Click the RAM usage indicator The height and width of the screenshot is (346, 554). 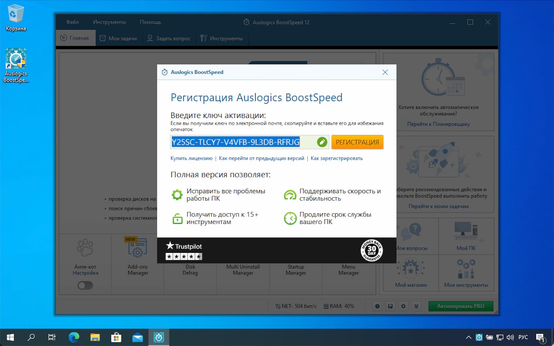pos(339,306)
